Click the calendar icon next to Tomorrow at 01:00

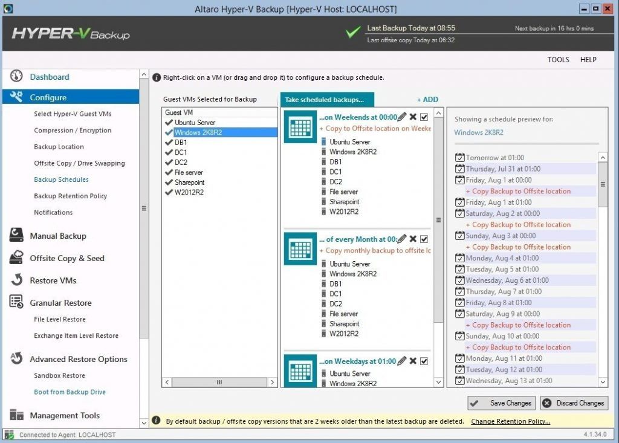pos(459,157)
